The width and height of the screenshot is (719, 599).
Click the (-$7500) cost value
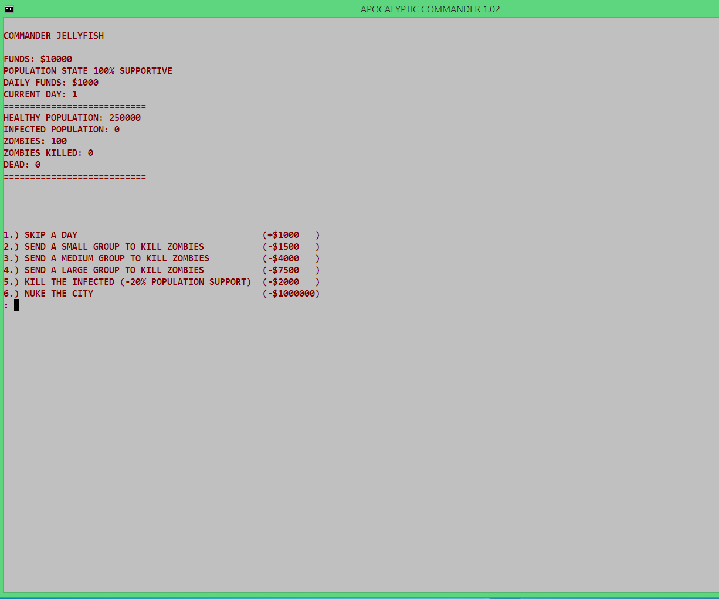(x=291, y=270)
